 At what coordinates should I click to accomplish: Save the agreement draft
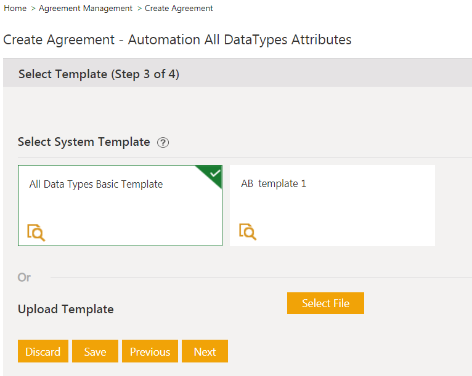95,351
